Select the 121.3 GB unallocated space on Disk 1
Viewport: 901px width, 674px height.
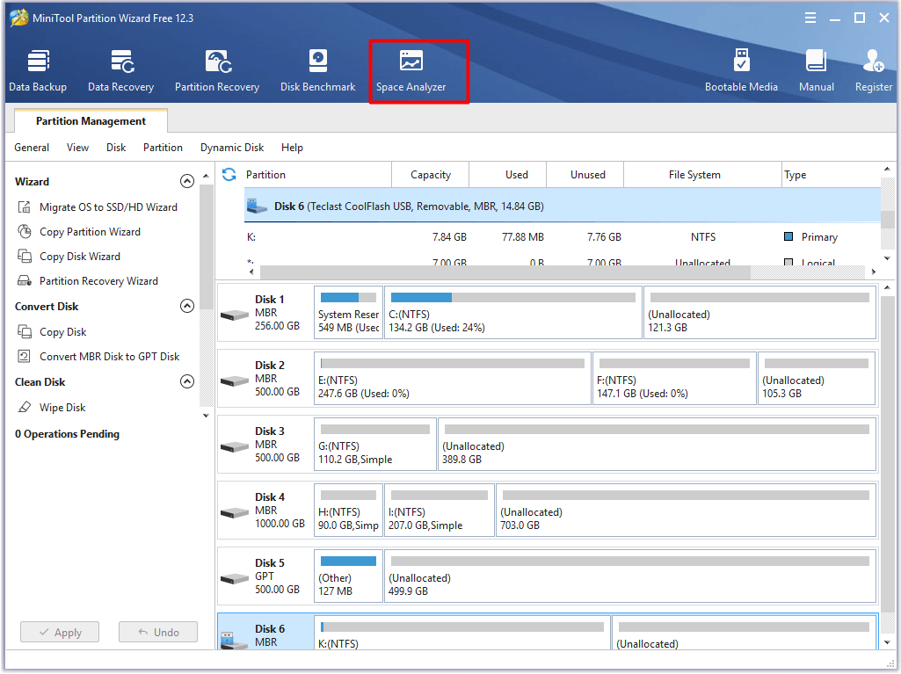(760, 313)
